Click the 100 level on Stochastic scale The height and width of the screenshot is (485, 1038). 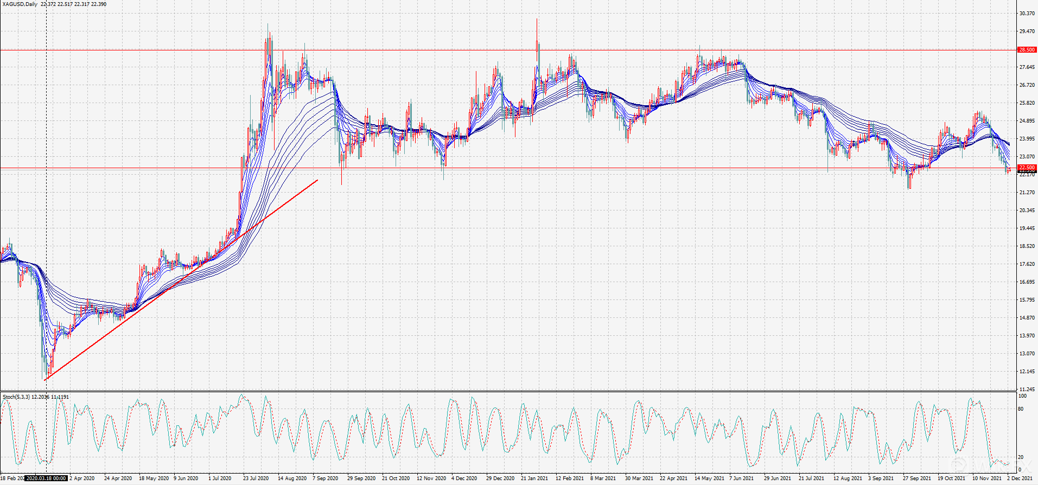pyautogui.click(x=1022, y=396)
